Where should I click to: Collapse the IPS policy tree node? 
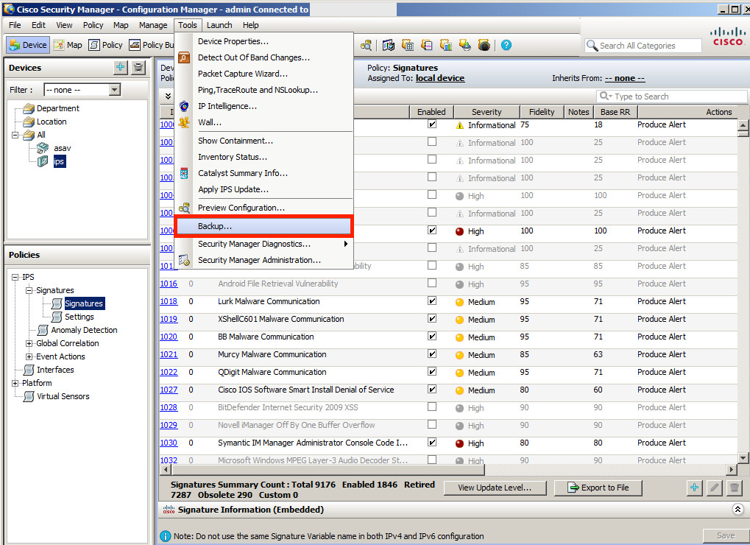coord(15,277)
